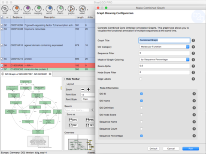Uncheck the GO ID checkbox
The width and height of the screenshot is (206, 154).
pos(142,94)
